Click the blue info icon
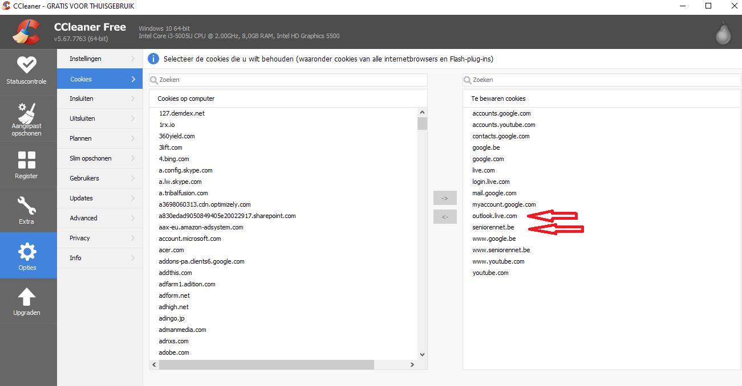Viewport: 742px width, 386px height. click(x=153, y=59)
